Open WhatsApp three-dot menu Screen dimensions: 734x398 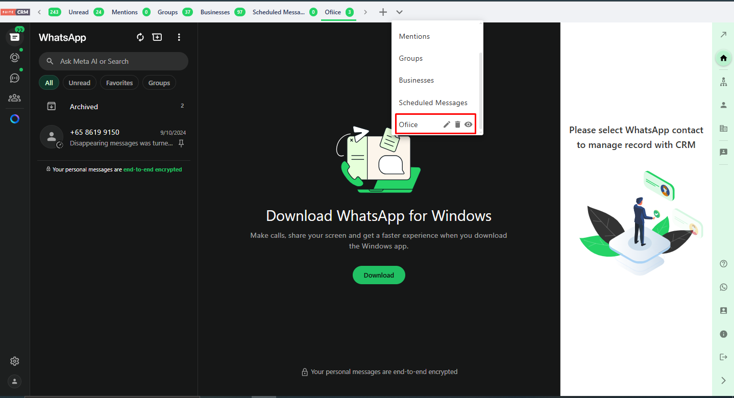pos(179,37)
